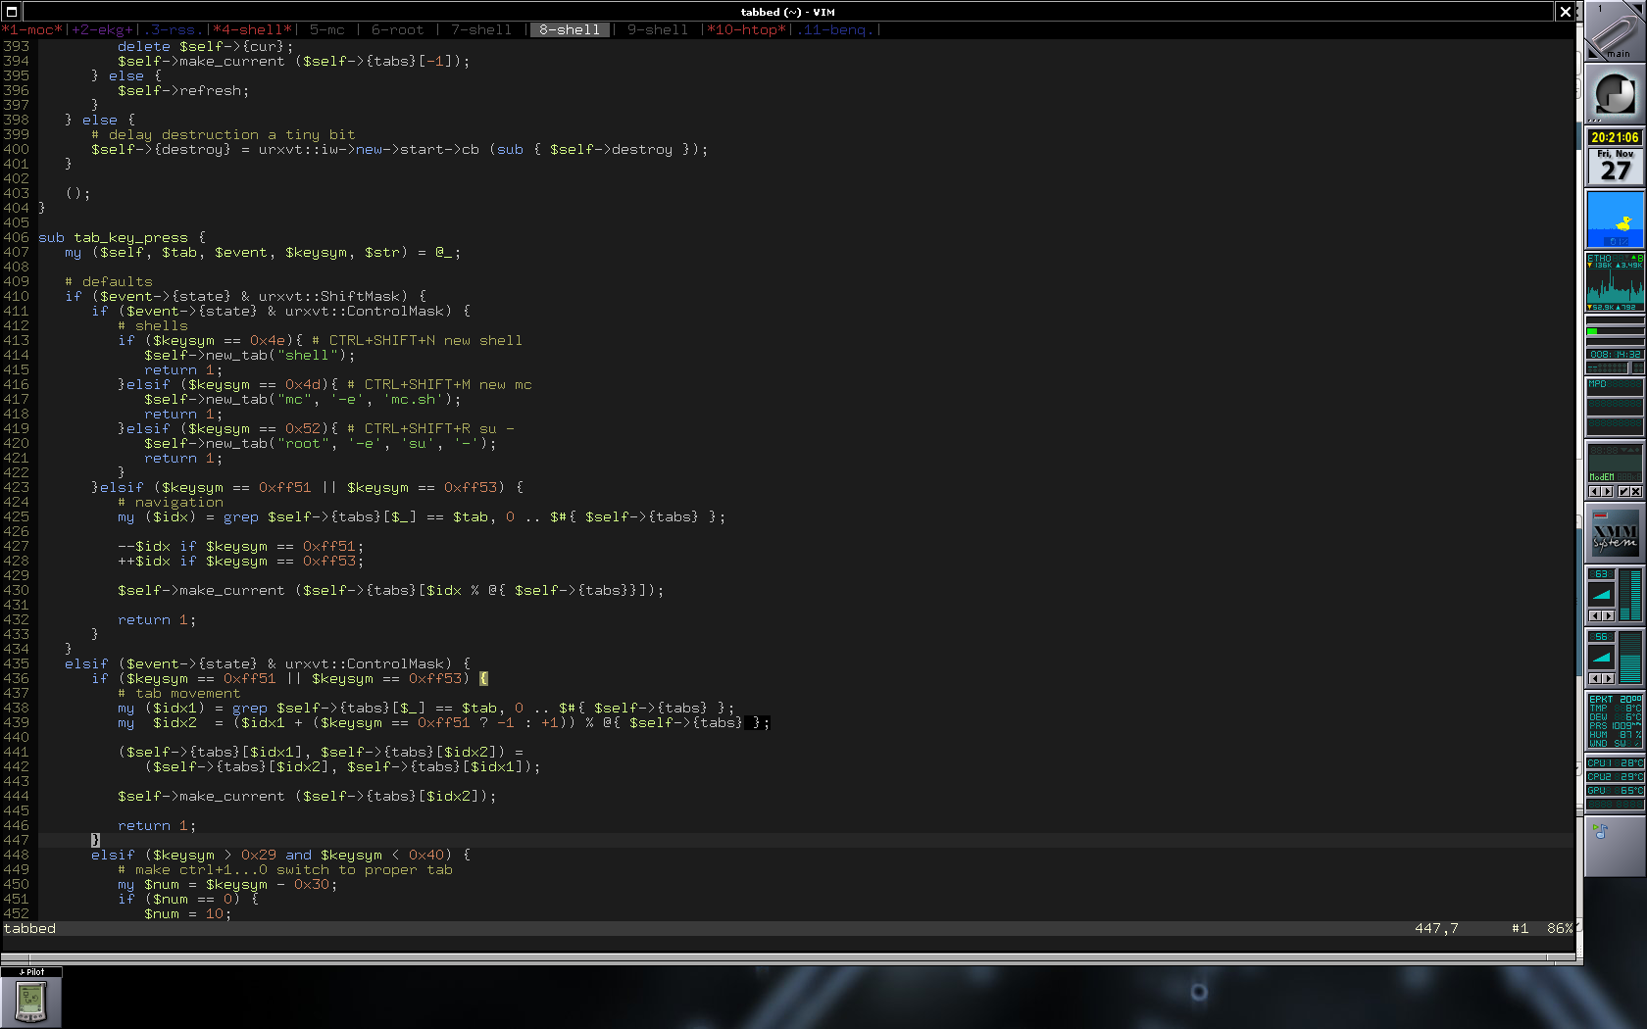Close the tabbed VIM terminal window

pos(1566,12)
